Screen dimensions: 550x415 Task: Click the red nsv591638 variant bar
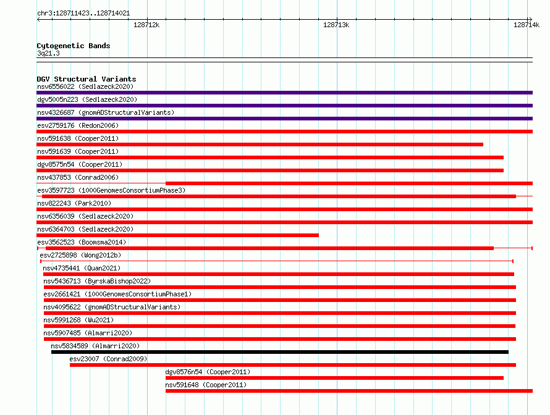coord(260,145)
